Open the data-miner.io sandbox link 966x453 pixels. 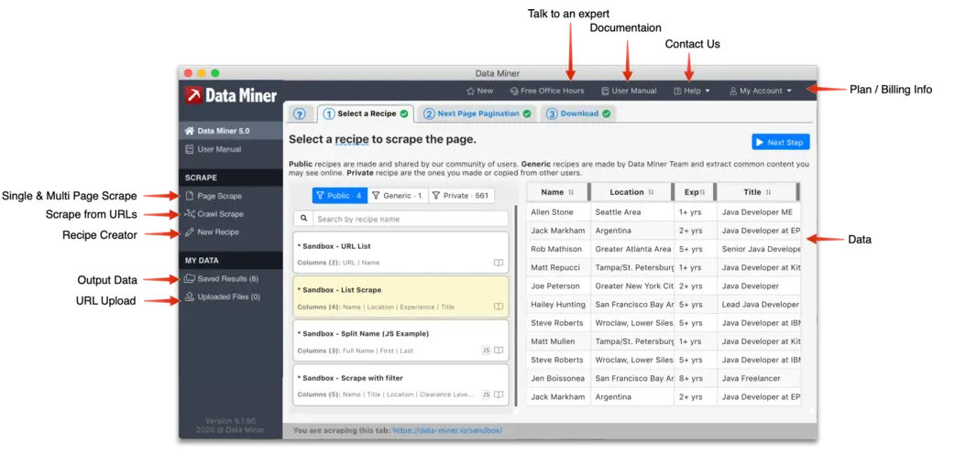pyautogui.click(x=447, y=430)
